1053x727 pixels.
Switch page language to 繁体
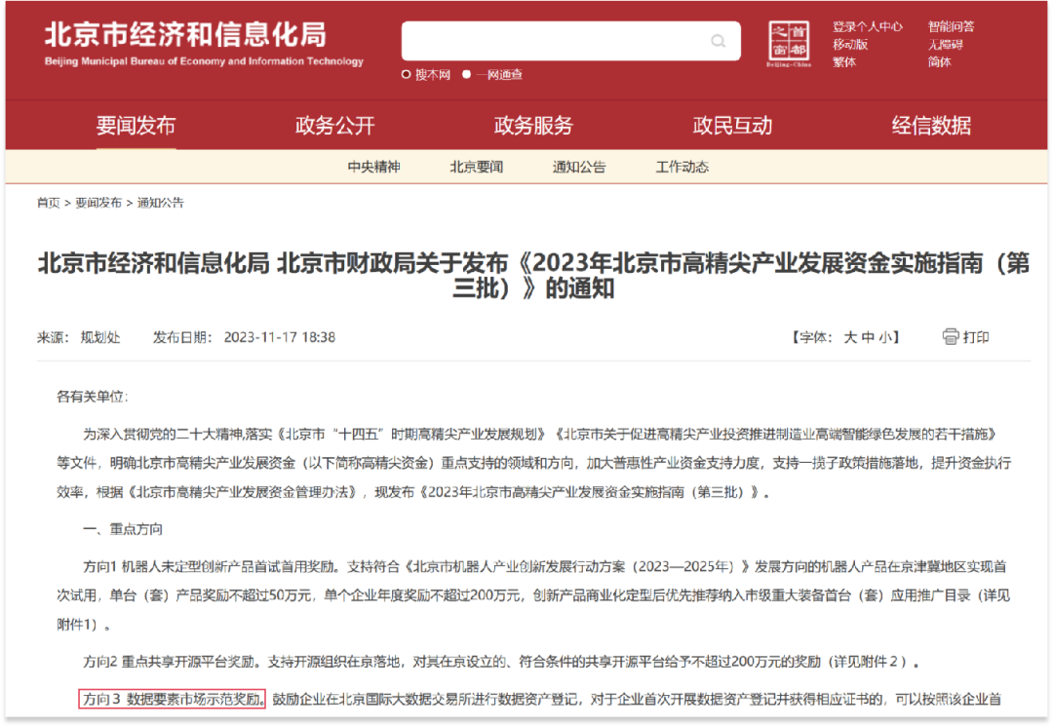point(842,61)
